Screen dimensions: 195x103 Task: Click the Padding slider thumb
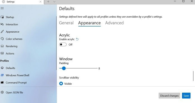click(64, 68)
